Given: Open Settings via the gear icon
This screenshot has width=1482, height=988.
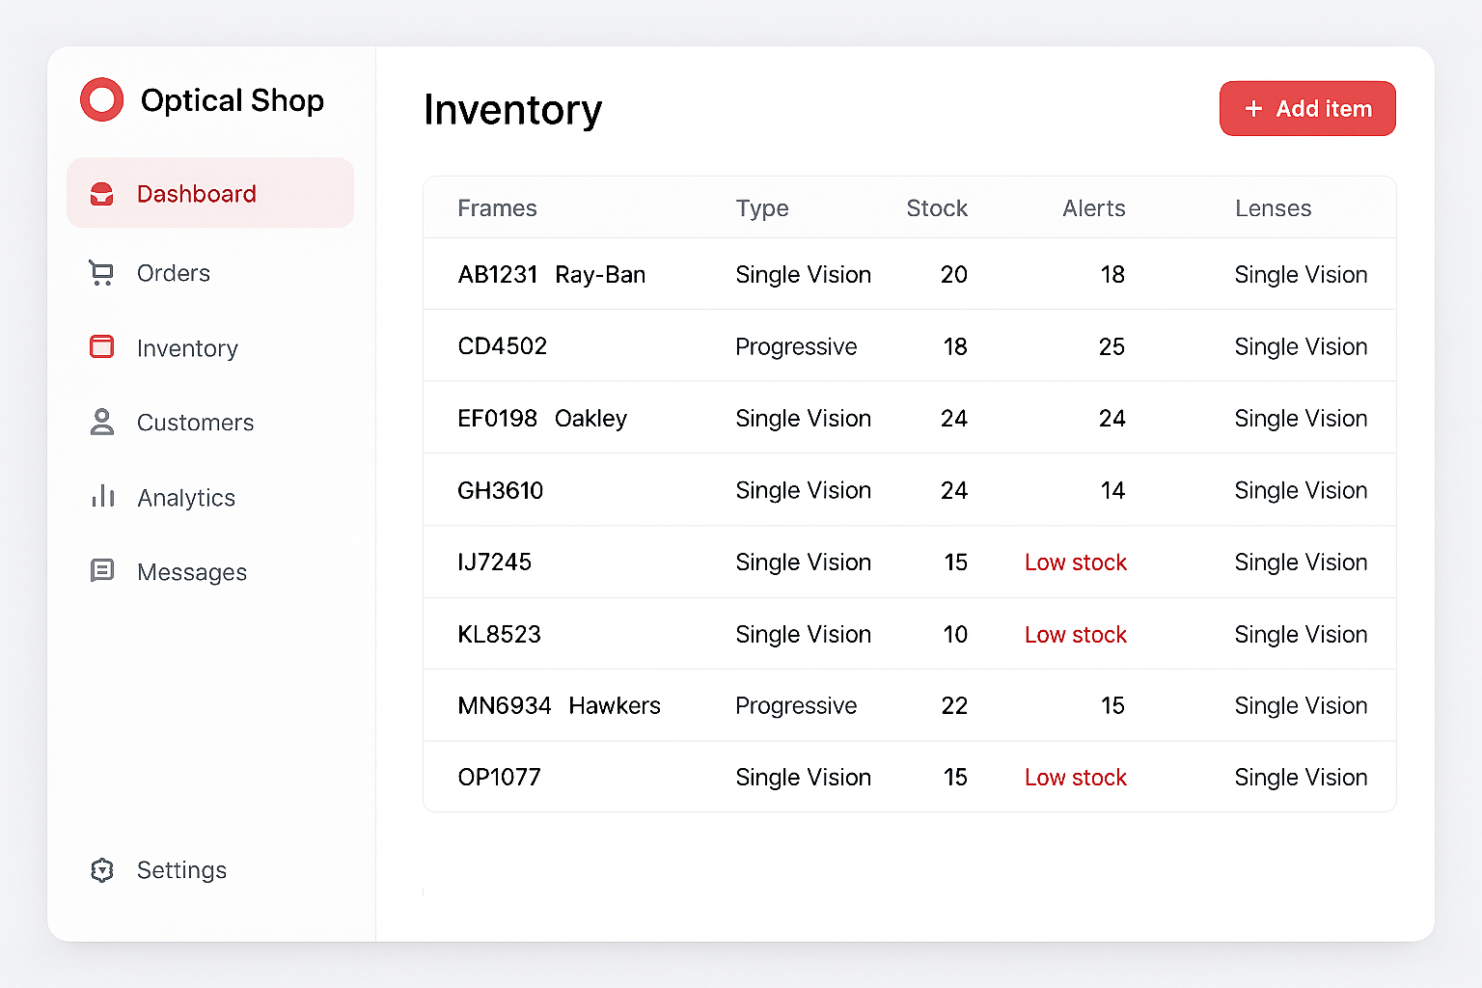Looking at the screenshot, I should (101, 869).
